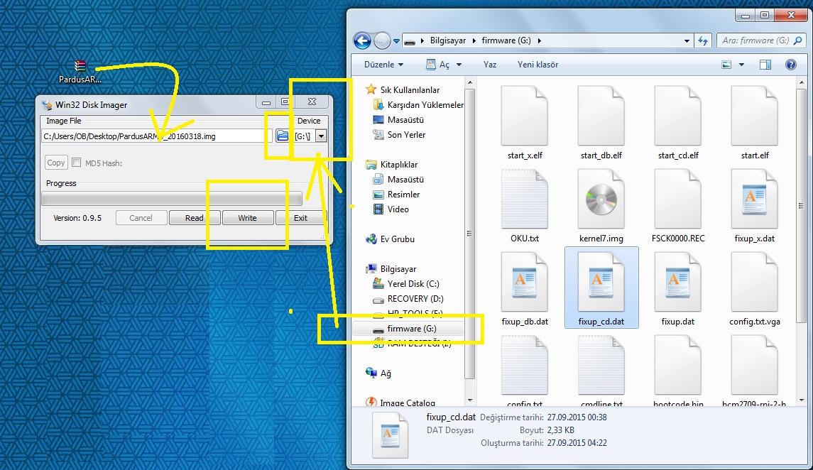This screenshot has height=470, width=813.
Task: Open recent locations dropdown arrow
Action: pyautogui.click(x=397, y=41)
